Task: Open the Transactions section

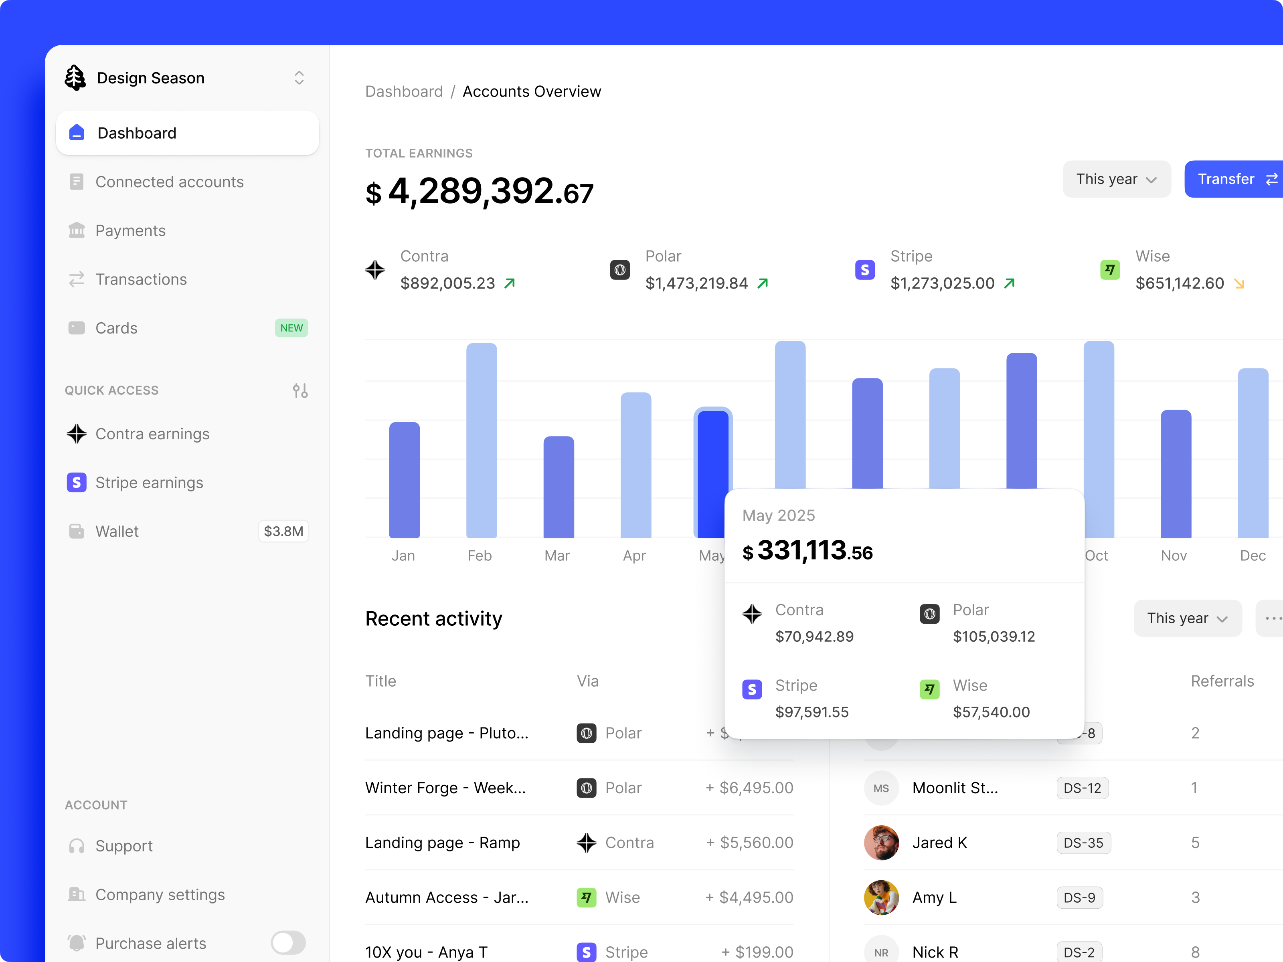Action: click(187, 279)
